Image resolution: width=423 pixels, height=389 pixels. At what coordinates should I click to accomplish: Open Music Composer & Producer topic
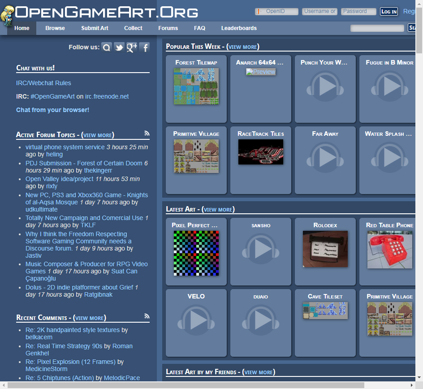point(86,268)
